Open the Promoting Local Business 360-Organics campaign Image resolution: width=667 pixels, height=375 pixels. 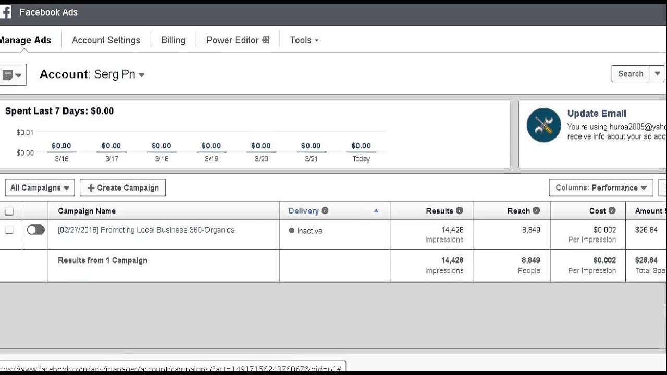point(146,230)
